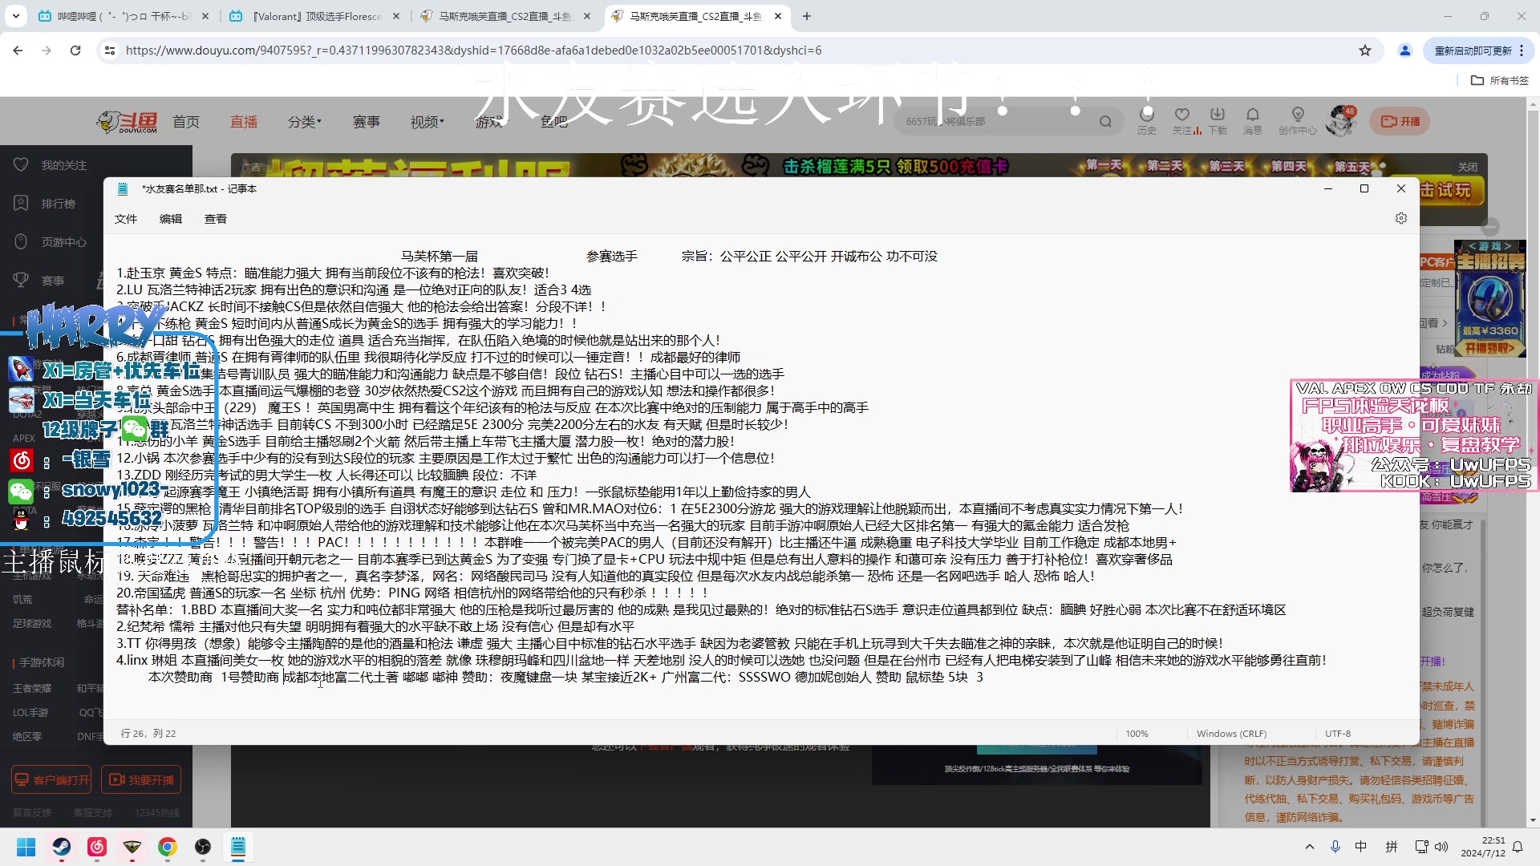This screenshot has height=866, width=1540.
Task: Open 历史 watch history icon
Action: pos(1147,121)
